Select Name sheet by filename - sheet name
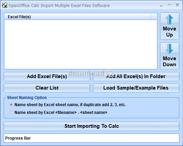The image size is (183, 146). coord(11,112)
